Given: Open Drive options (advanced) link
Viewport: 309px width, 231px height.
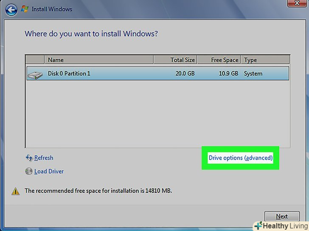Looking at the screenshot, I should [240, 158].
